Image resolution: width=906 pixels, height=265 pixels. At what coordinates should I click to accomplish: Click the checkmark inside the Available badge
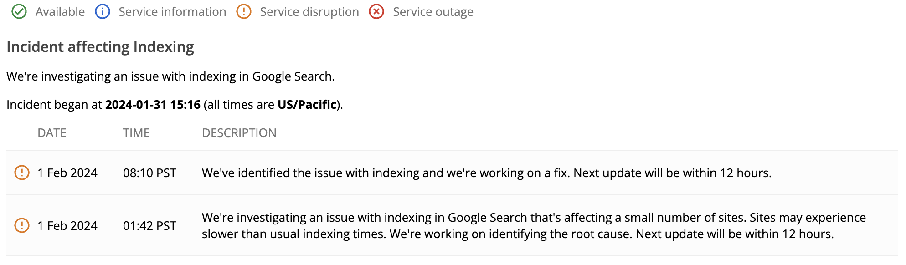tap(19, 12)
